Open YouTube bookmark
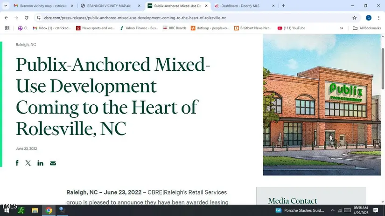The width and height of the screenshot is (385, 216). click(x=291, y=28)
